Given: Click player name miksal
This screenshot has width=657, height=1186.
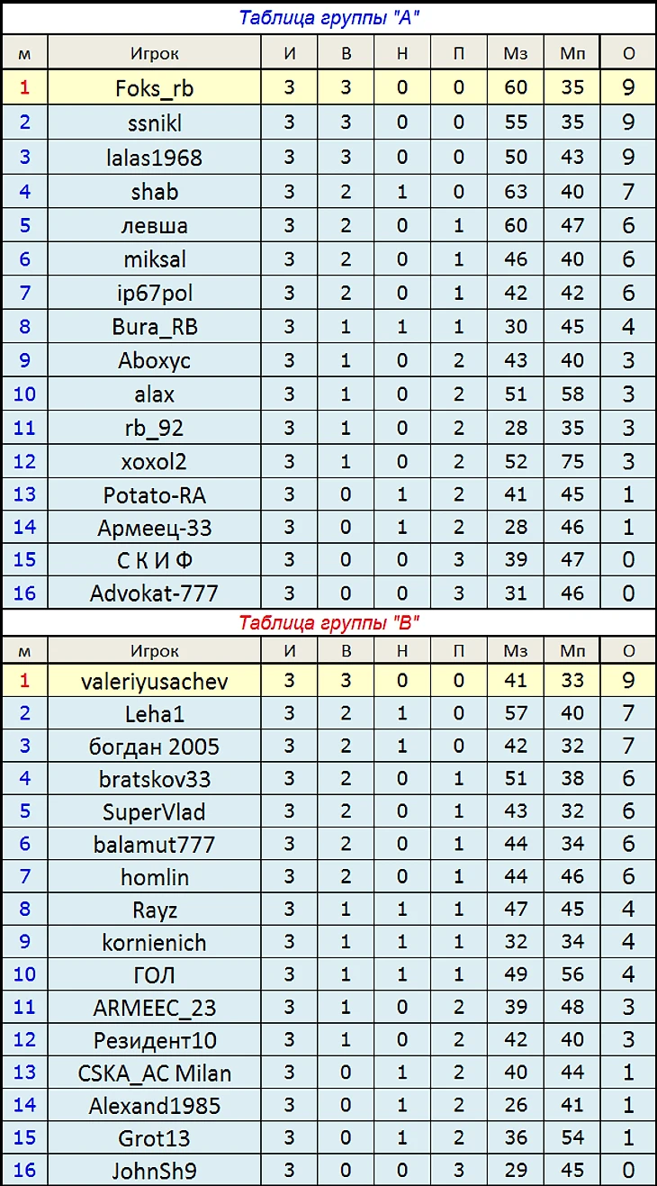Looking at the screenshot, I should (x=154, y=259).
